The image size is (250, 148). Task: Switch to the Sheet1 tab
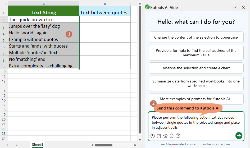pyautogui.click(x=37, y=145)
